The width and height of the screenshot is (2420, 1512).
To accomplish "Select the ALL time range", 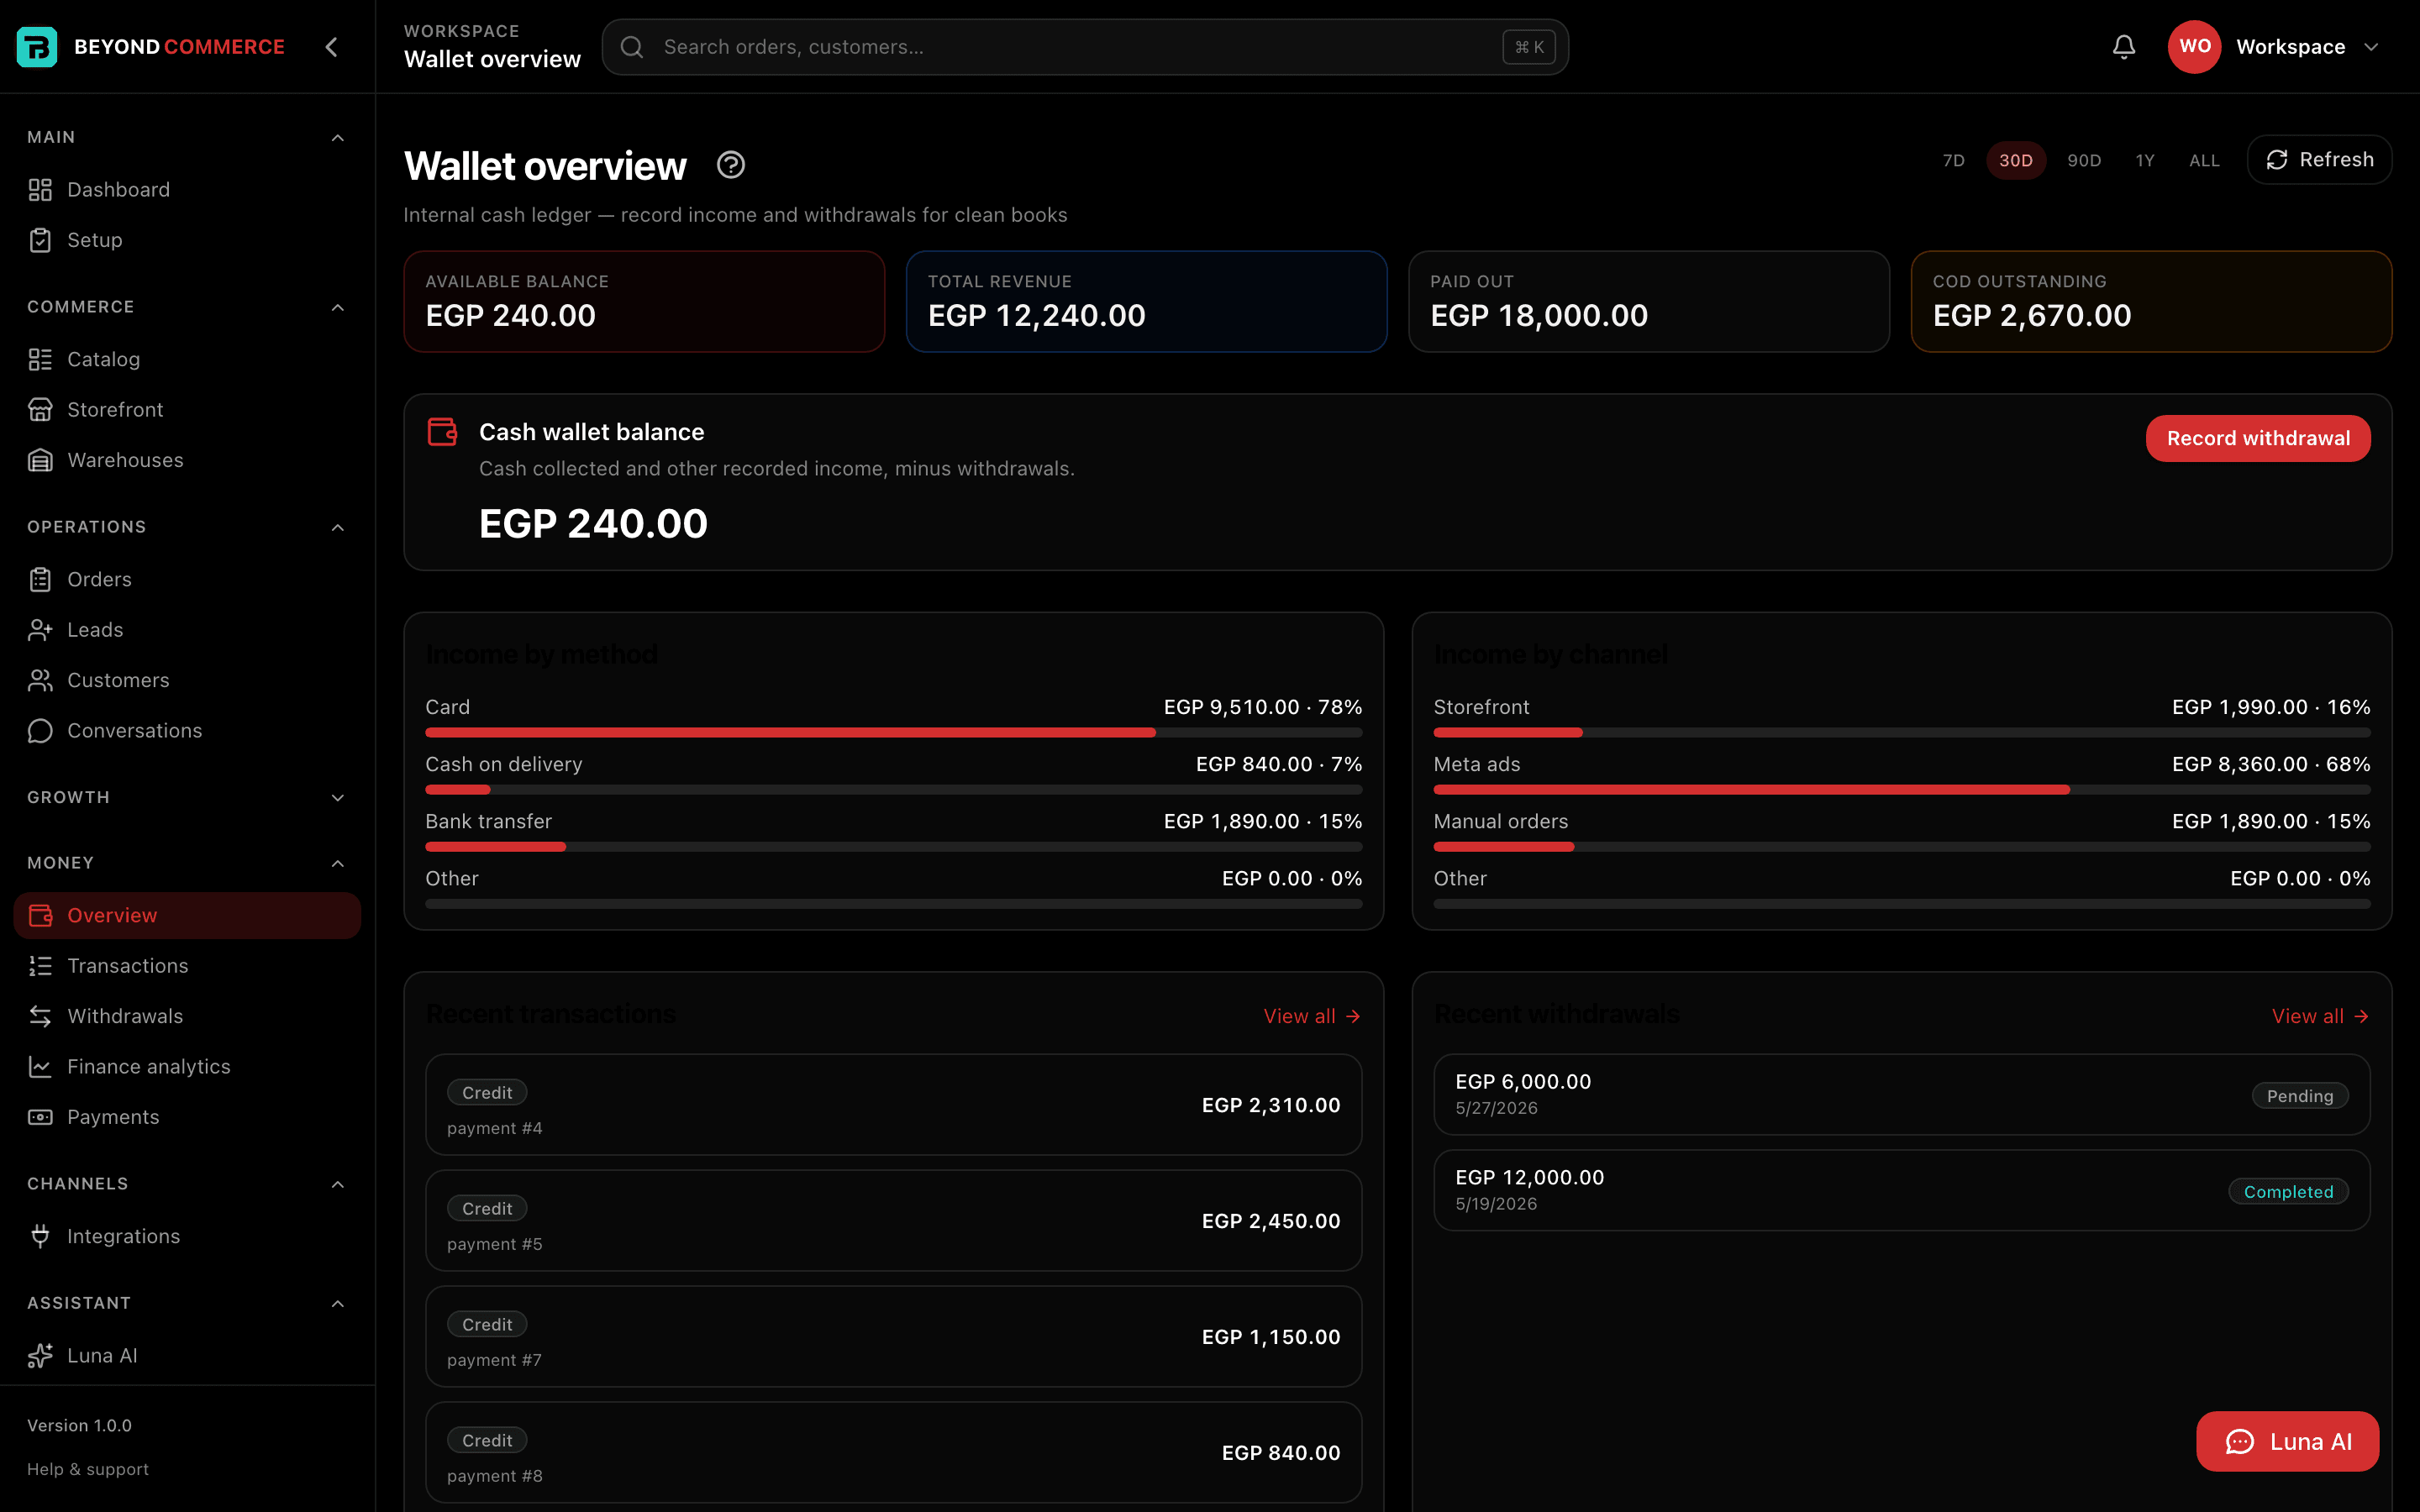I will 2204,160.
